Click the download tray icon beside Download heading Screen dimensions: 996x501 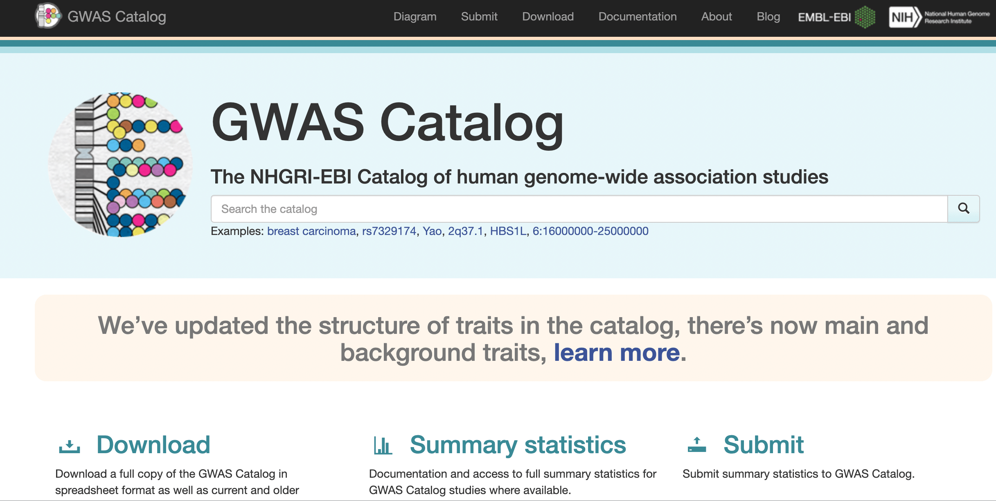[x=70, y=446]
